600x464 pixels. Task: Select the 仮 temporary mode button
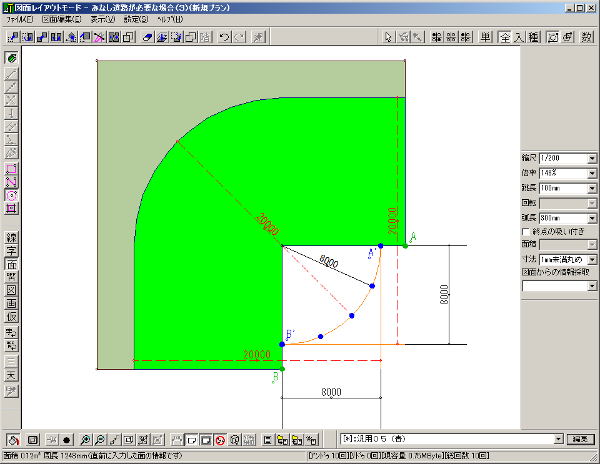pyautogui.click(x=11, y=317)
